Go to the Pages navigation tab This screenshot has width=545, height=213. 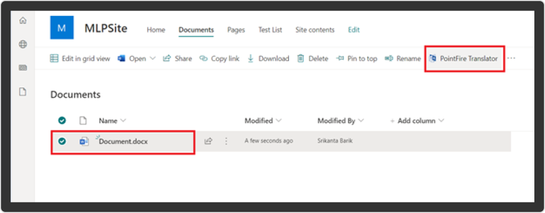pyautogui.click(x=236, y=30)
